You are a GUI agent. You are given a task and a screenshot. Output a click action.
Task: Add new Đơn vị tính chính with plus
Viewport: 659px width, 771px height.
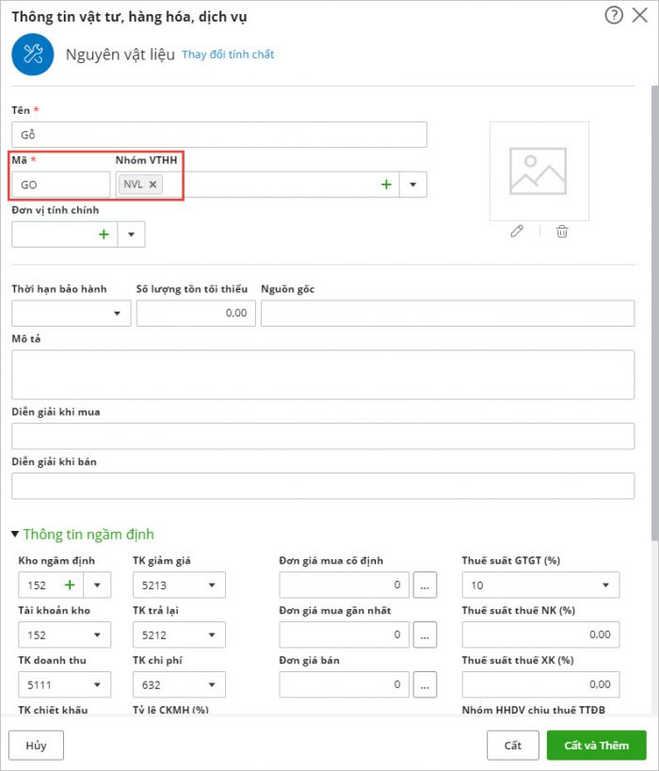[x=104, y=234]
